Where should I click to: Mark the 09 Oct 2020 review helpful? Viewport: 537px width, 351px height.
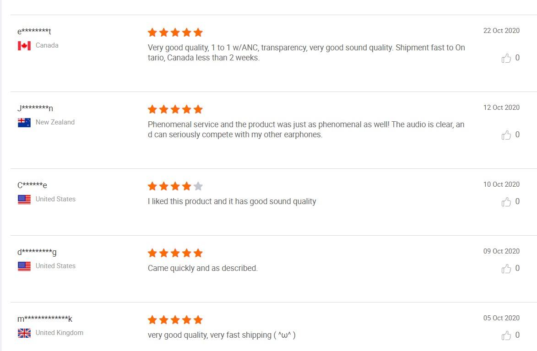click(x=506, y=269)
